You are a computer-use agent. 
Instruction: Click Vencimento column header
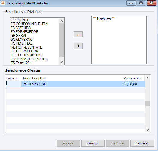click(x=134, y=78)
